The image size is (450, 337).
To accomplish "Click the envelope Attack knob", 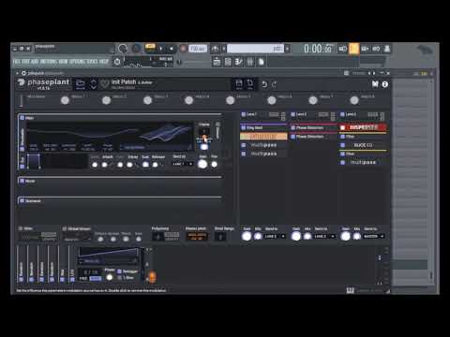I will (x=104, y=164).
